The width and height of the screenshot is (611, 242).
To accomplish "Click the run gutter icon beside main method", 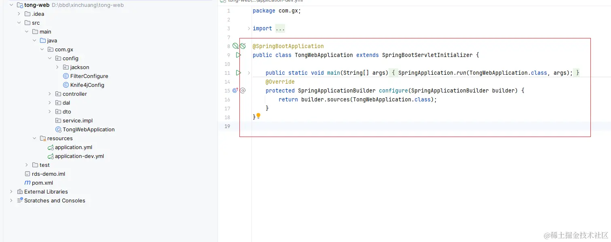I will click(x=239, y=73).
